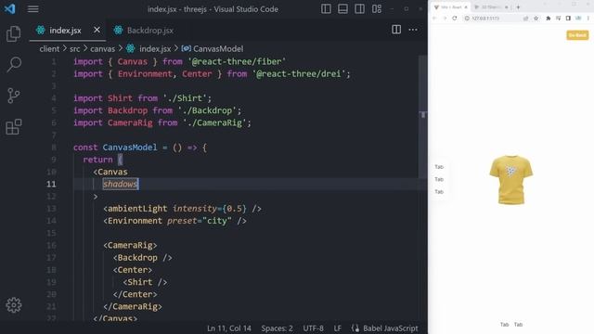Close the index.jsx tab

(x=97, y=30)
